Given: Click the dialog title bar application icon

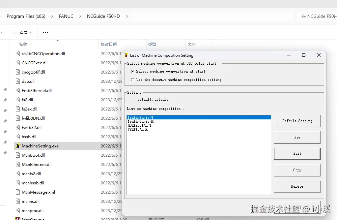Looking at the screenshot, I should coord(126,55).
